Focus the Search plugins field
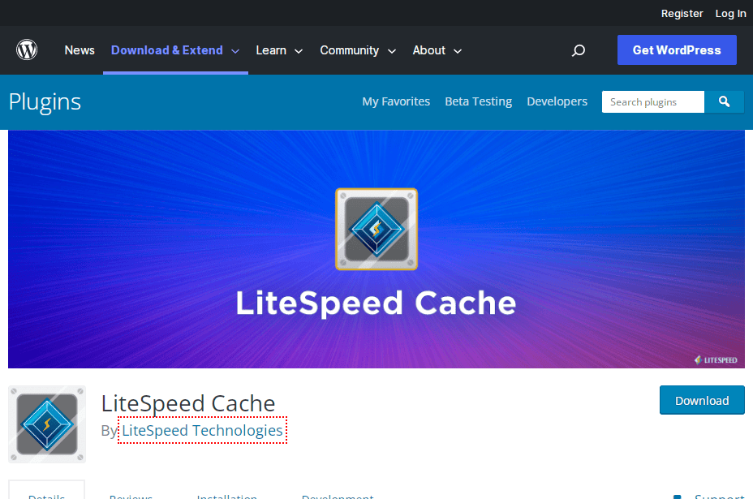This screenshot has width=753, height=499. coord(653,101)
